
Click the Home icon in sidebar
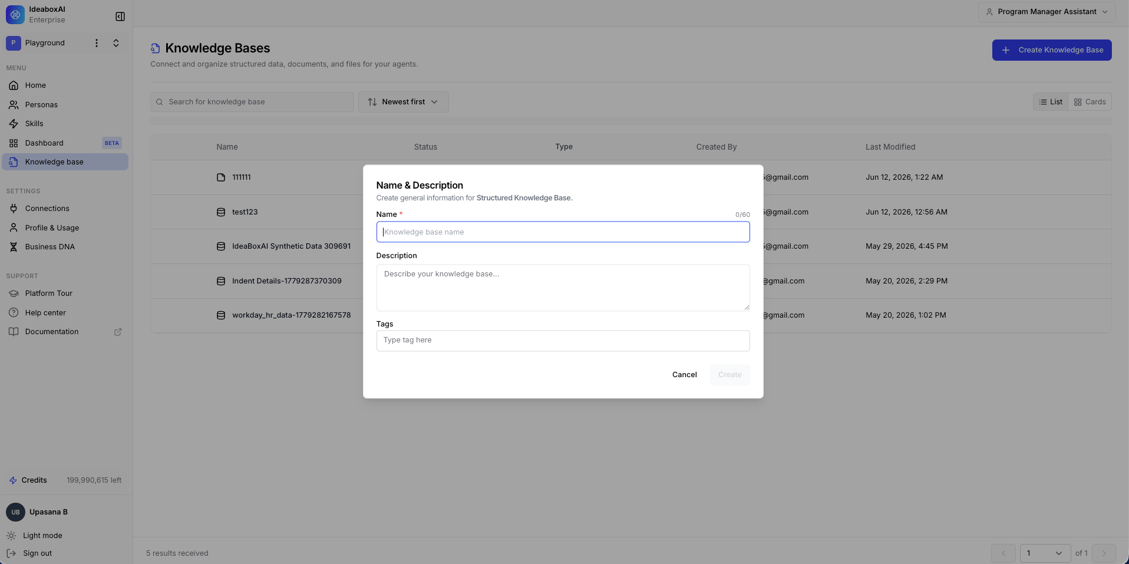tap(14, 85)
